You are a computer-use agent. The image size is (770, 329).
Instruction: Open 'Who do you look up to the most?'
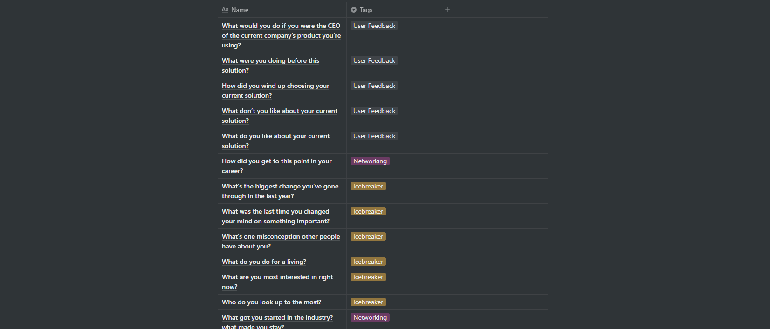[271, 302]
